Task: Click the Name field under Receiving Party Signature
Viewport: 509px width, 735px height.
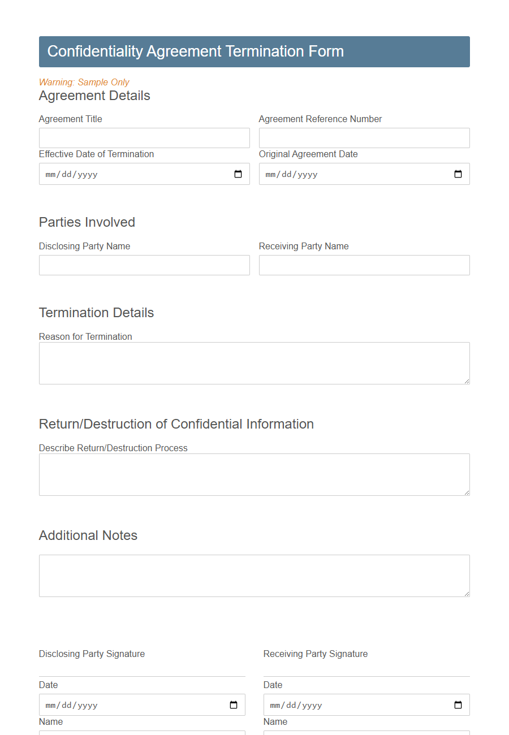Action: point(366,733)
